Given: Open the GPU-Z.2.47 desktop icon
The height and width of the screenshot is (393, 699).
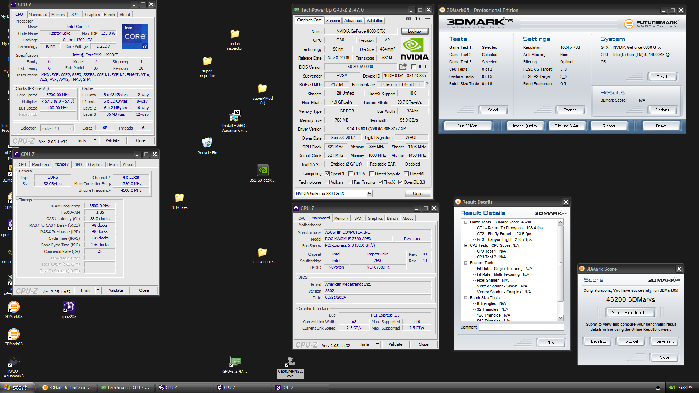Looking at the screenshot, I should click(235, 365).
